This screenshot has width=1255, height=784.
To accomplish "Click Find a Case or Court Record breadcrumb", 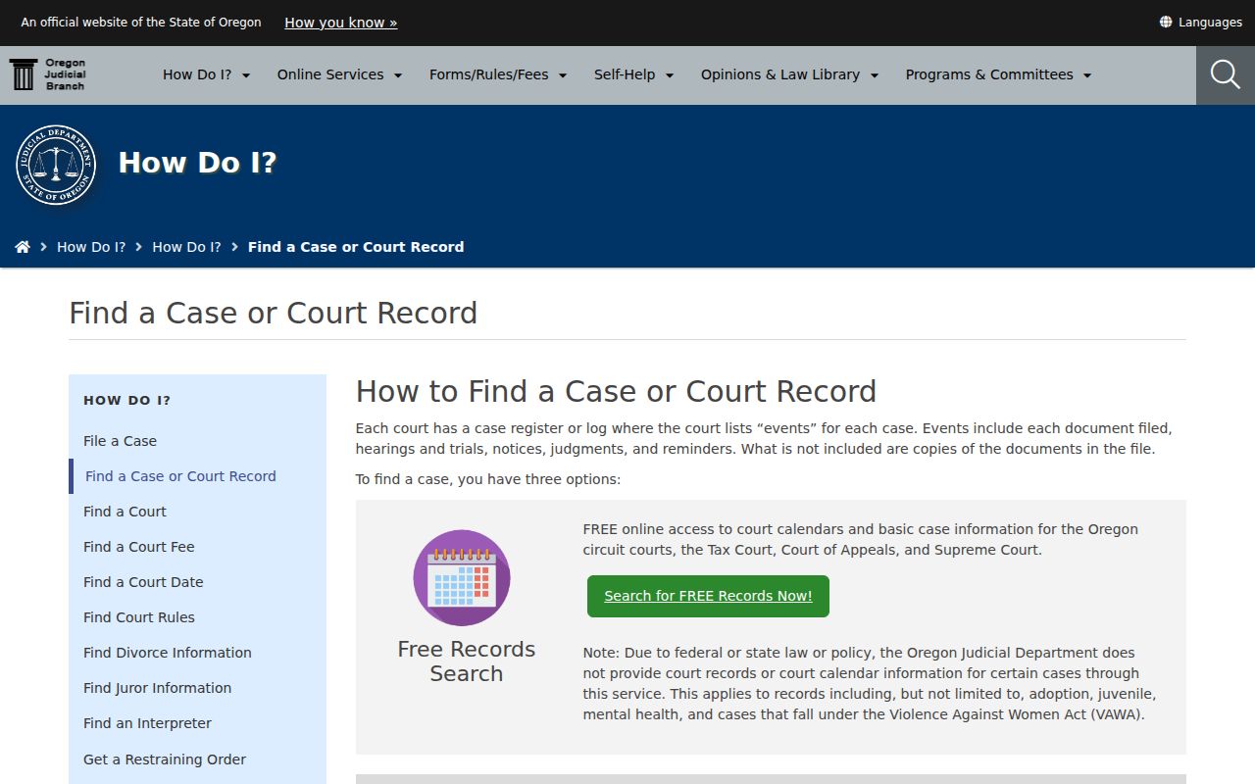I will tap(356, 247).
